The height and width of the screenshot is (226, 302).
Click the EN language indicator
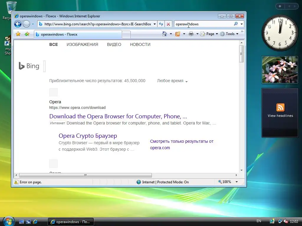point(259,221)
